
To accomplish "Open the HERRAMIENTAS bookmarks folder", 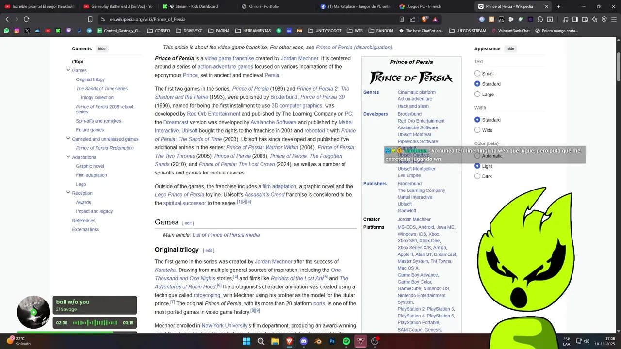I will point(253,31).
